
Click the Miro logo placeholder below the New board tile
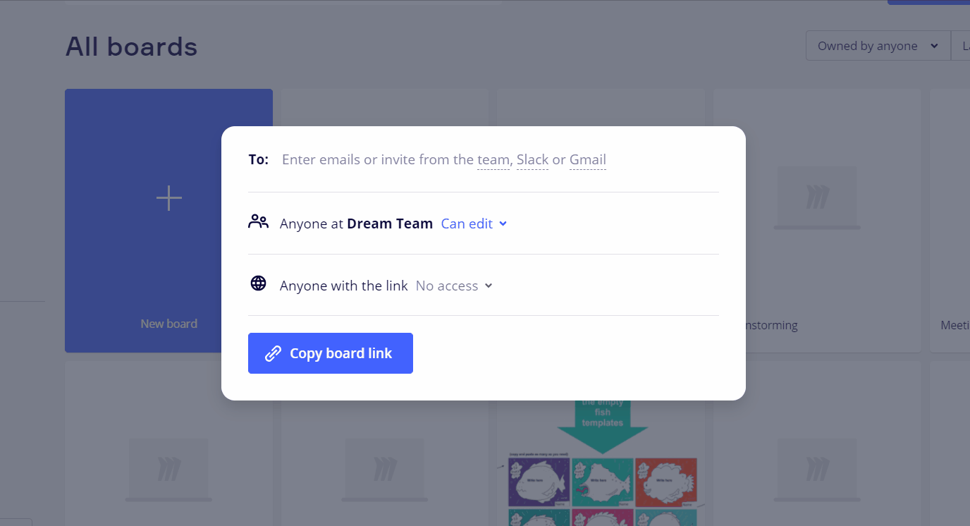tap(168, 469)
